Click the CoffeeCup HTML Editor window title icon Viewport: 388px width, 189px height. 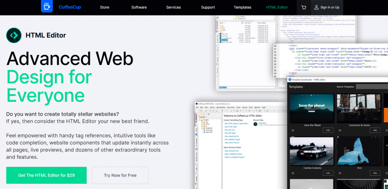click(x=197, y=104)
